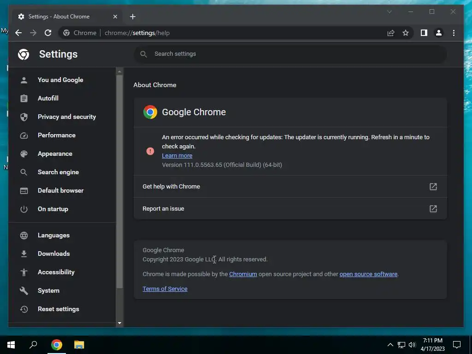This screenshot has height=354, width=472.
Task: Click sidebar scrollbar up arrow
Action: (119, 71)
